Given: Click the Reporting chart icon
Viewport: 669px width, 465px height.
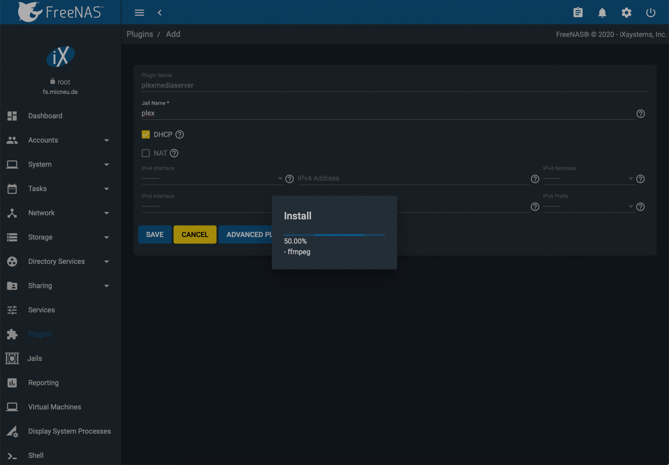Looking at the screenshot, I should 12,383.
